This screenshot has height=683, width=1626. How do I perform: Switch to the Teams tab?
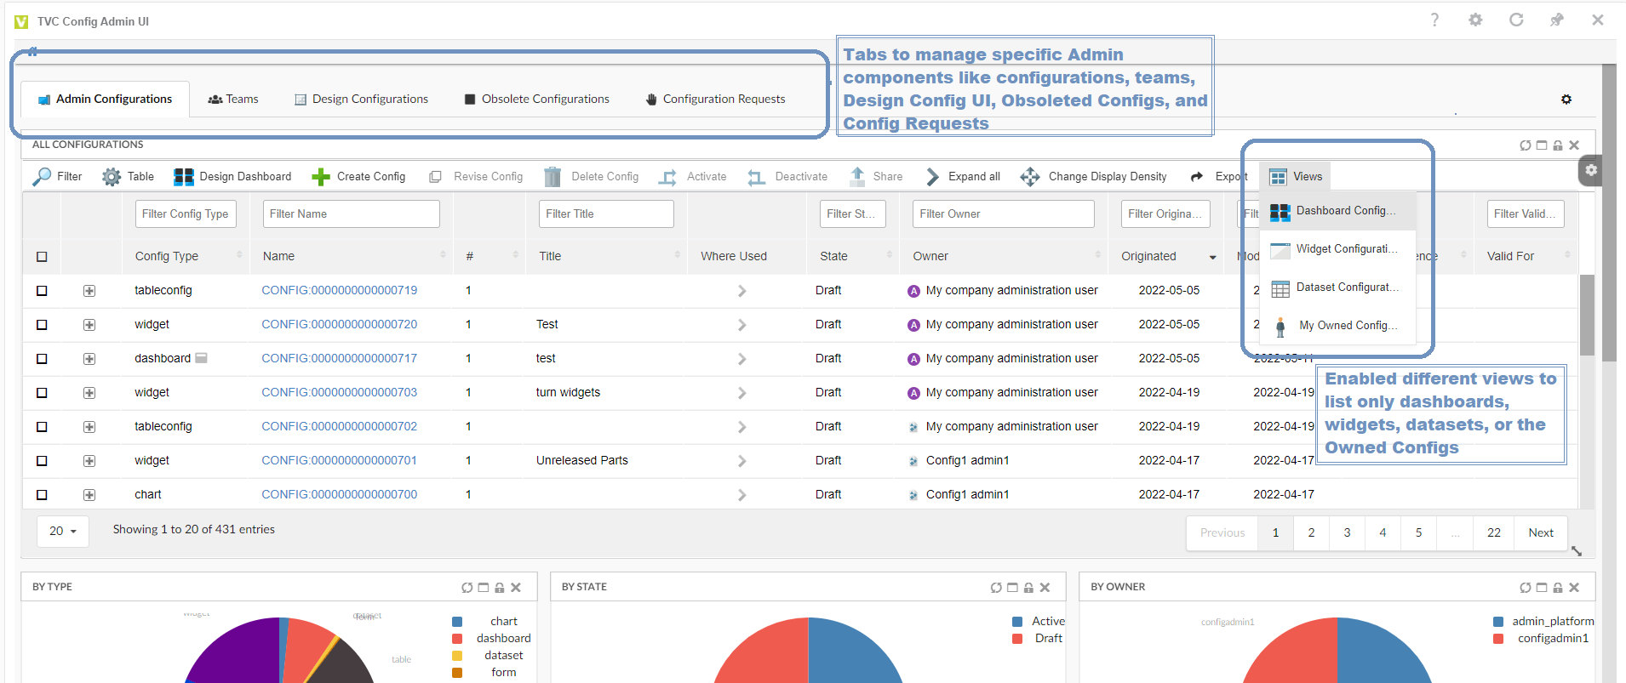coord(233,100)
